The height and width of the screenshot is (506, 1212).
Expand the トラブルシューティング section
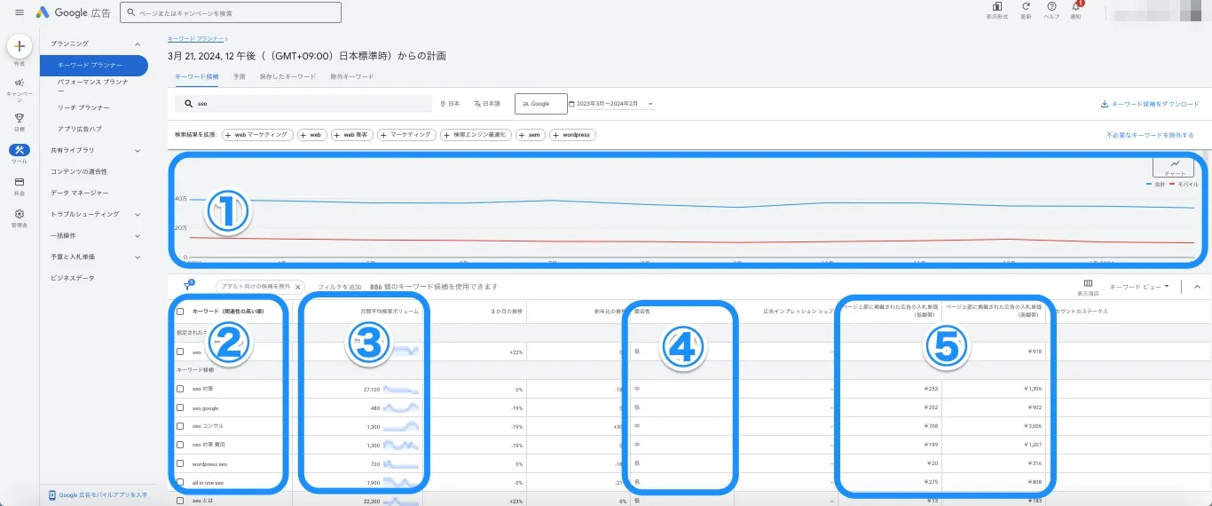tap(138, 214)
